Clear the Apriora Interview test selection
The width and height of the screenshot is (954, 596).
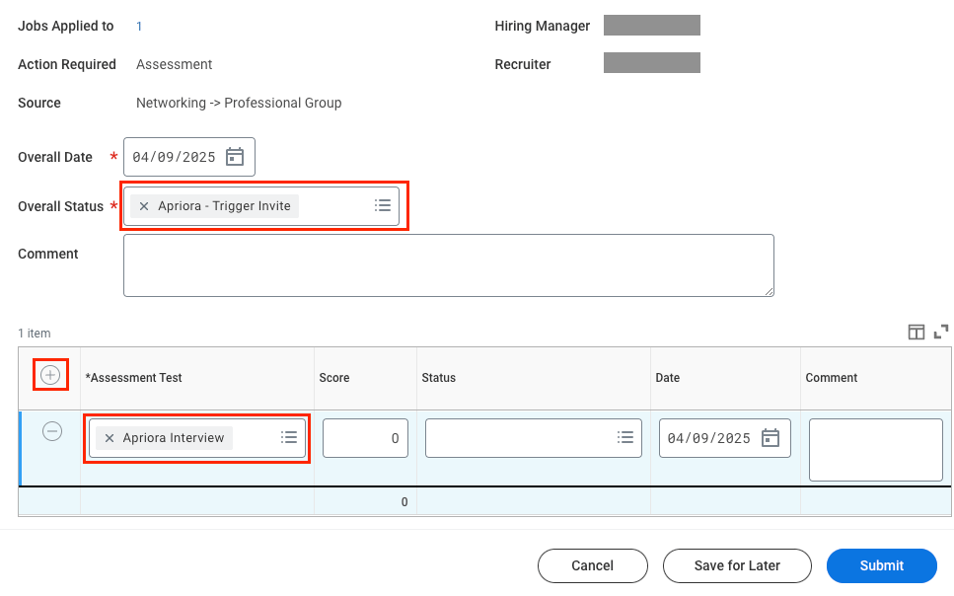[110, 438]
